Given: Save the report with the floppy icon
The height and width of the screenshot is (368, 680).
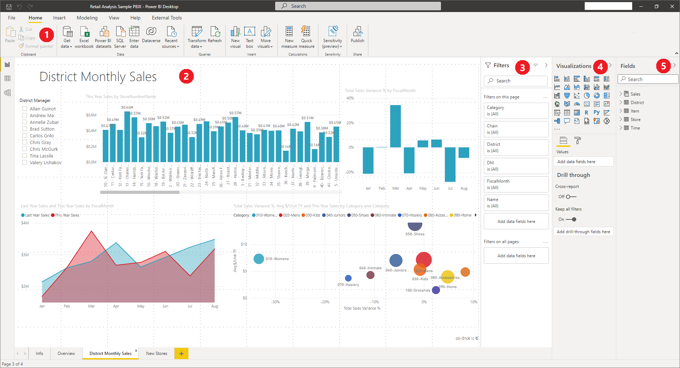Looking at the screenshot, I should point(9,6).
